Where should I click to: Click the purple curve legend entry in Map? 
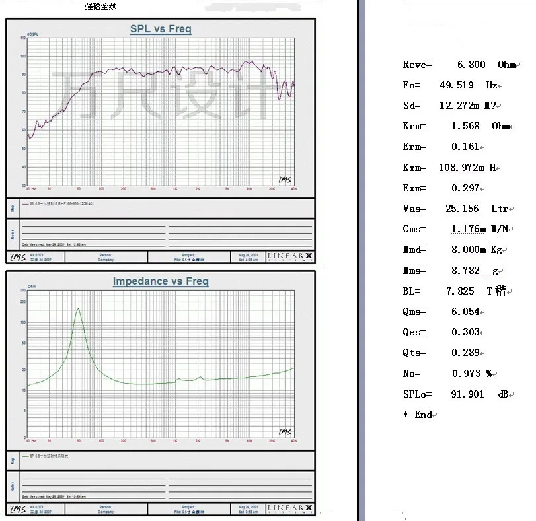57,203
